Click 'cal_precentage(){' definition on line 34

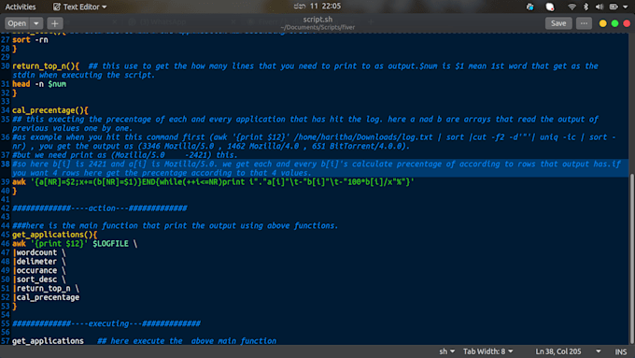click(x=50, y=110)
